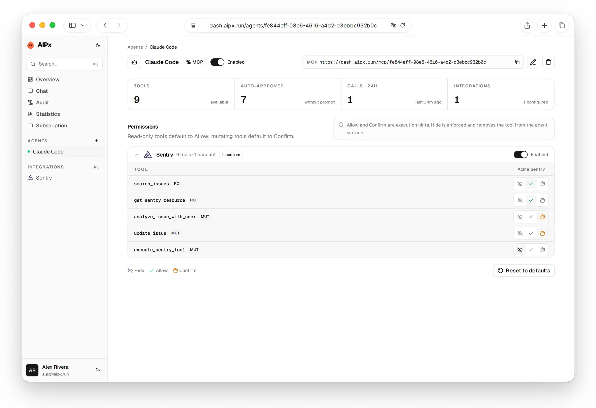Open Statistics in the sidebar
The width and height of the screenshot is (596, 408).
64,114
